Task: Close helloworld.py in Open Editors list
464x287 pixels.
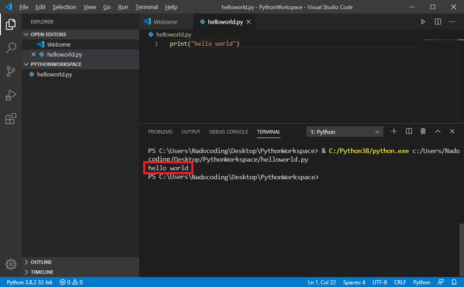Action: click(x=34, y=54)
